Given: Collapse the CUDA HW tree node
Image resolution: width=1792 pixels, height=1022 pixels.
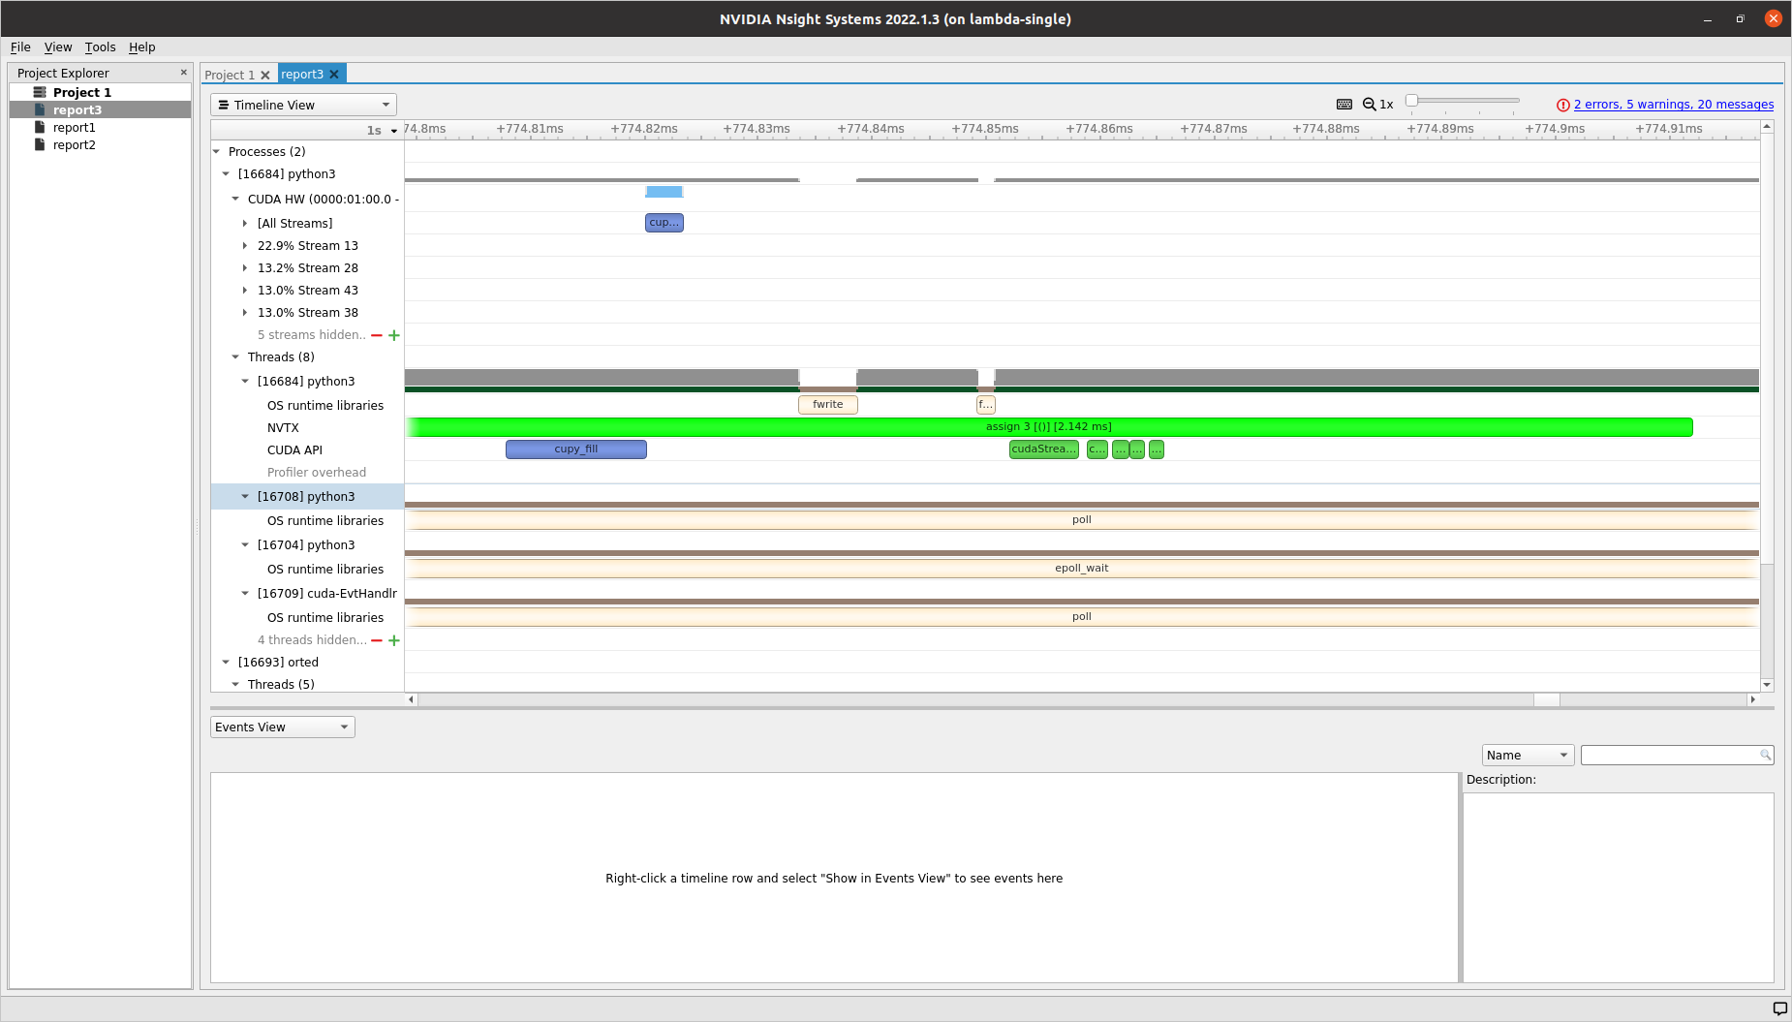Looking at the screenshot, I should click(x=234, y=199).
